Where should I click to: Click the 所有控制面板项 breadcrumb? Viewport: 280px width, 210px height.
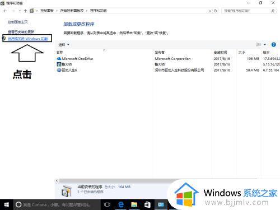click(x=72, y=11)
